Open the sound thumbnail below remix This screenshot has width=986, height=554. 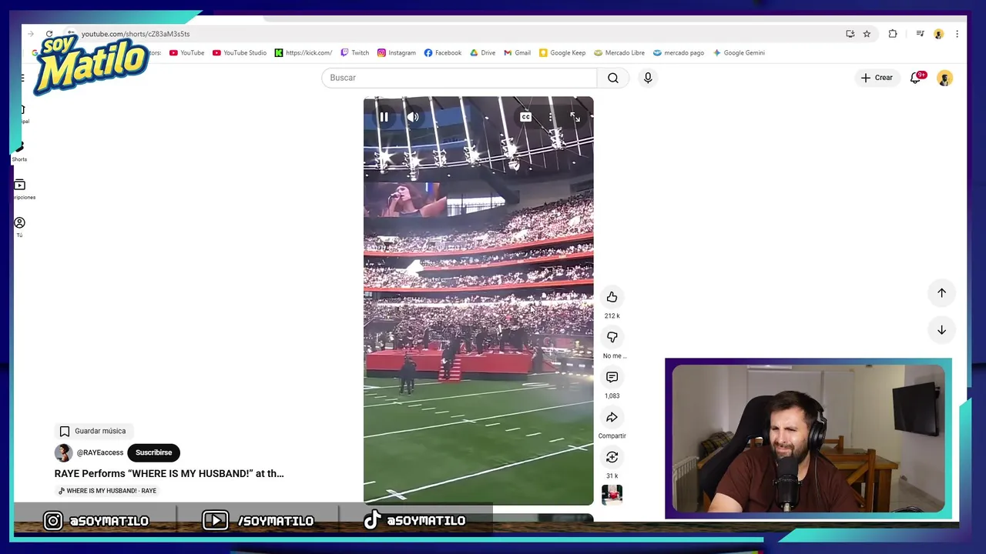(x=612, y=494)
